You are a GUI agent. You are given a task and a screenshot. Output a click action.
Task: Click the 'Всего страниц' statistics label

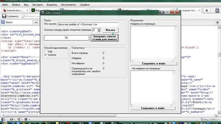pyautogui.click(x=80, y=53)
